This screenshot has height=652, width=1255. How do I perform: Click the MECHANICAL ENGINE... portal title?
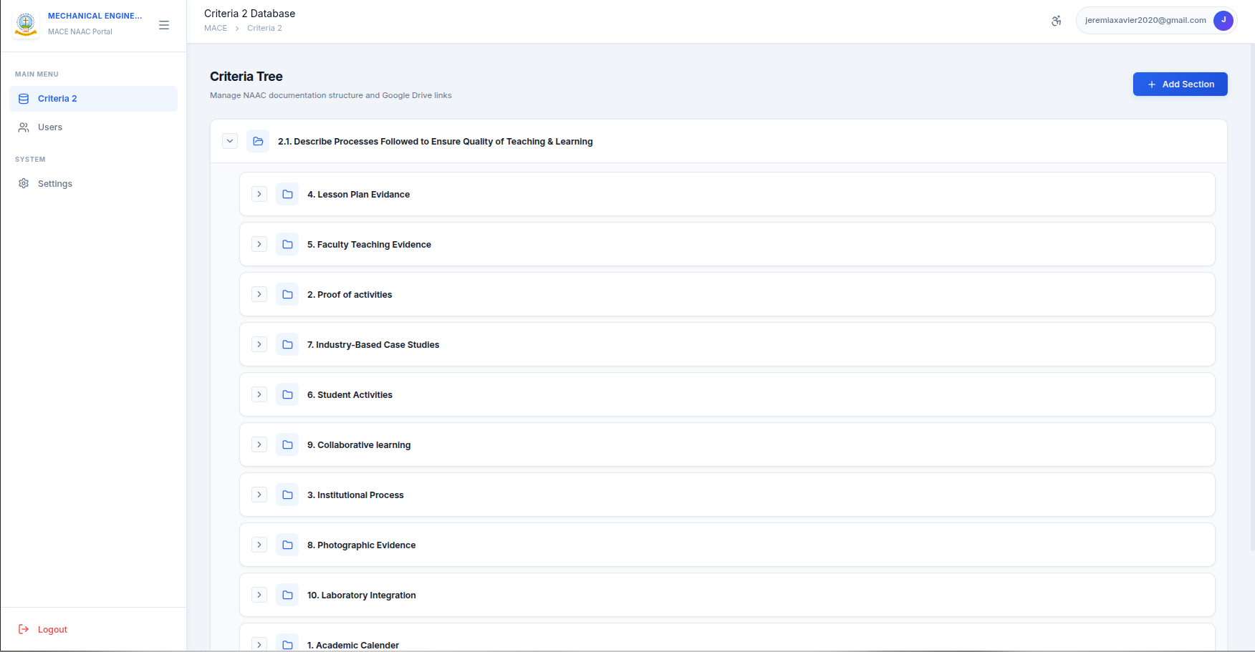tap(95, 16)
